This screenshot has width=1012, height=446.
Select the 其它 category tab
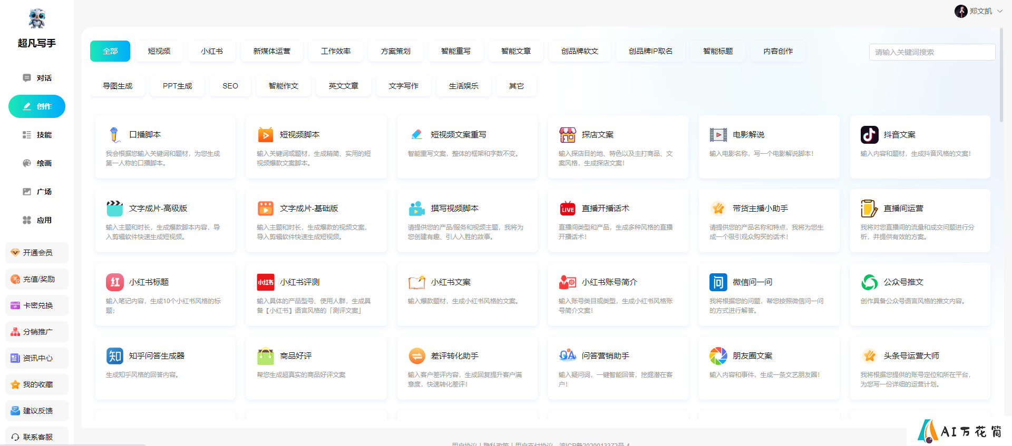tap(517, 86)
